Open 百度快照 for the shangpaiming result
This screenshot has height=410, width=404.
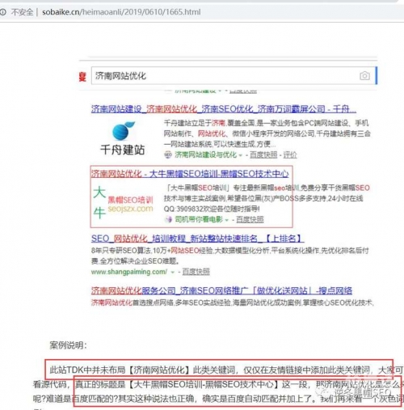click(x=196, y=272)
